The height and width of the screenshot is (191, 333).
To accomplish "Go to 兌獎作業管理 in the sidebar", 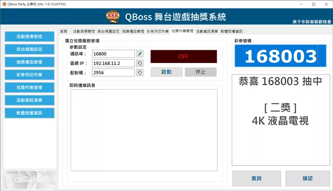I will coord(29,88).
